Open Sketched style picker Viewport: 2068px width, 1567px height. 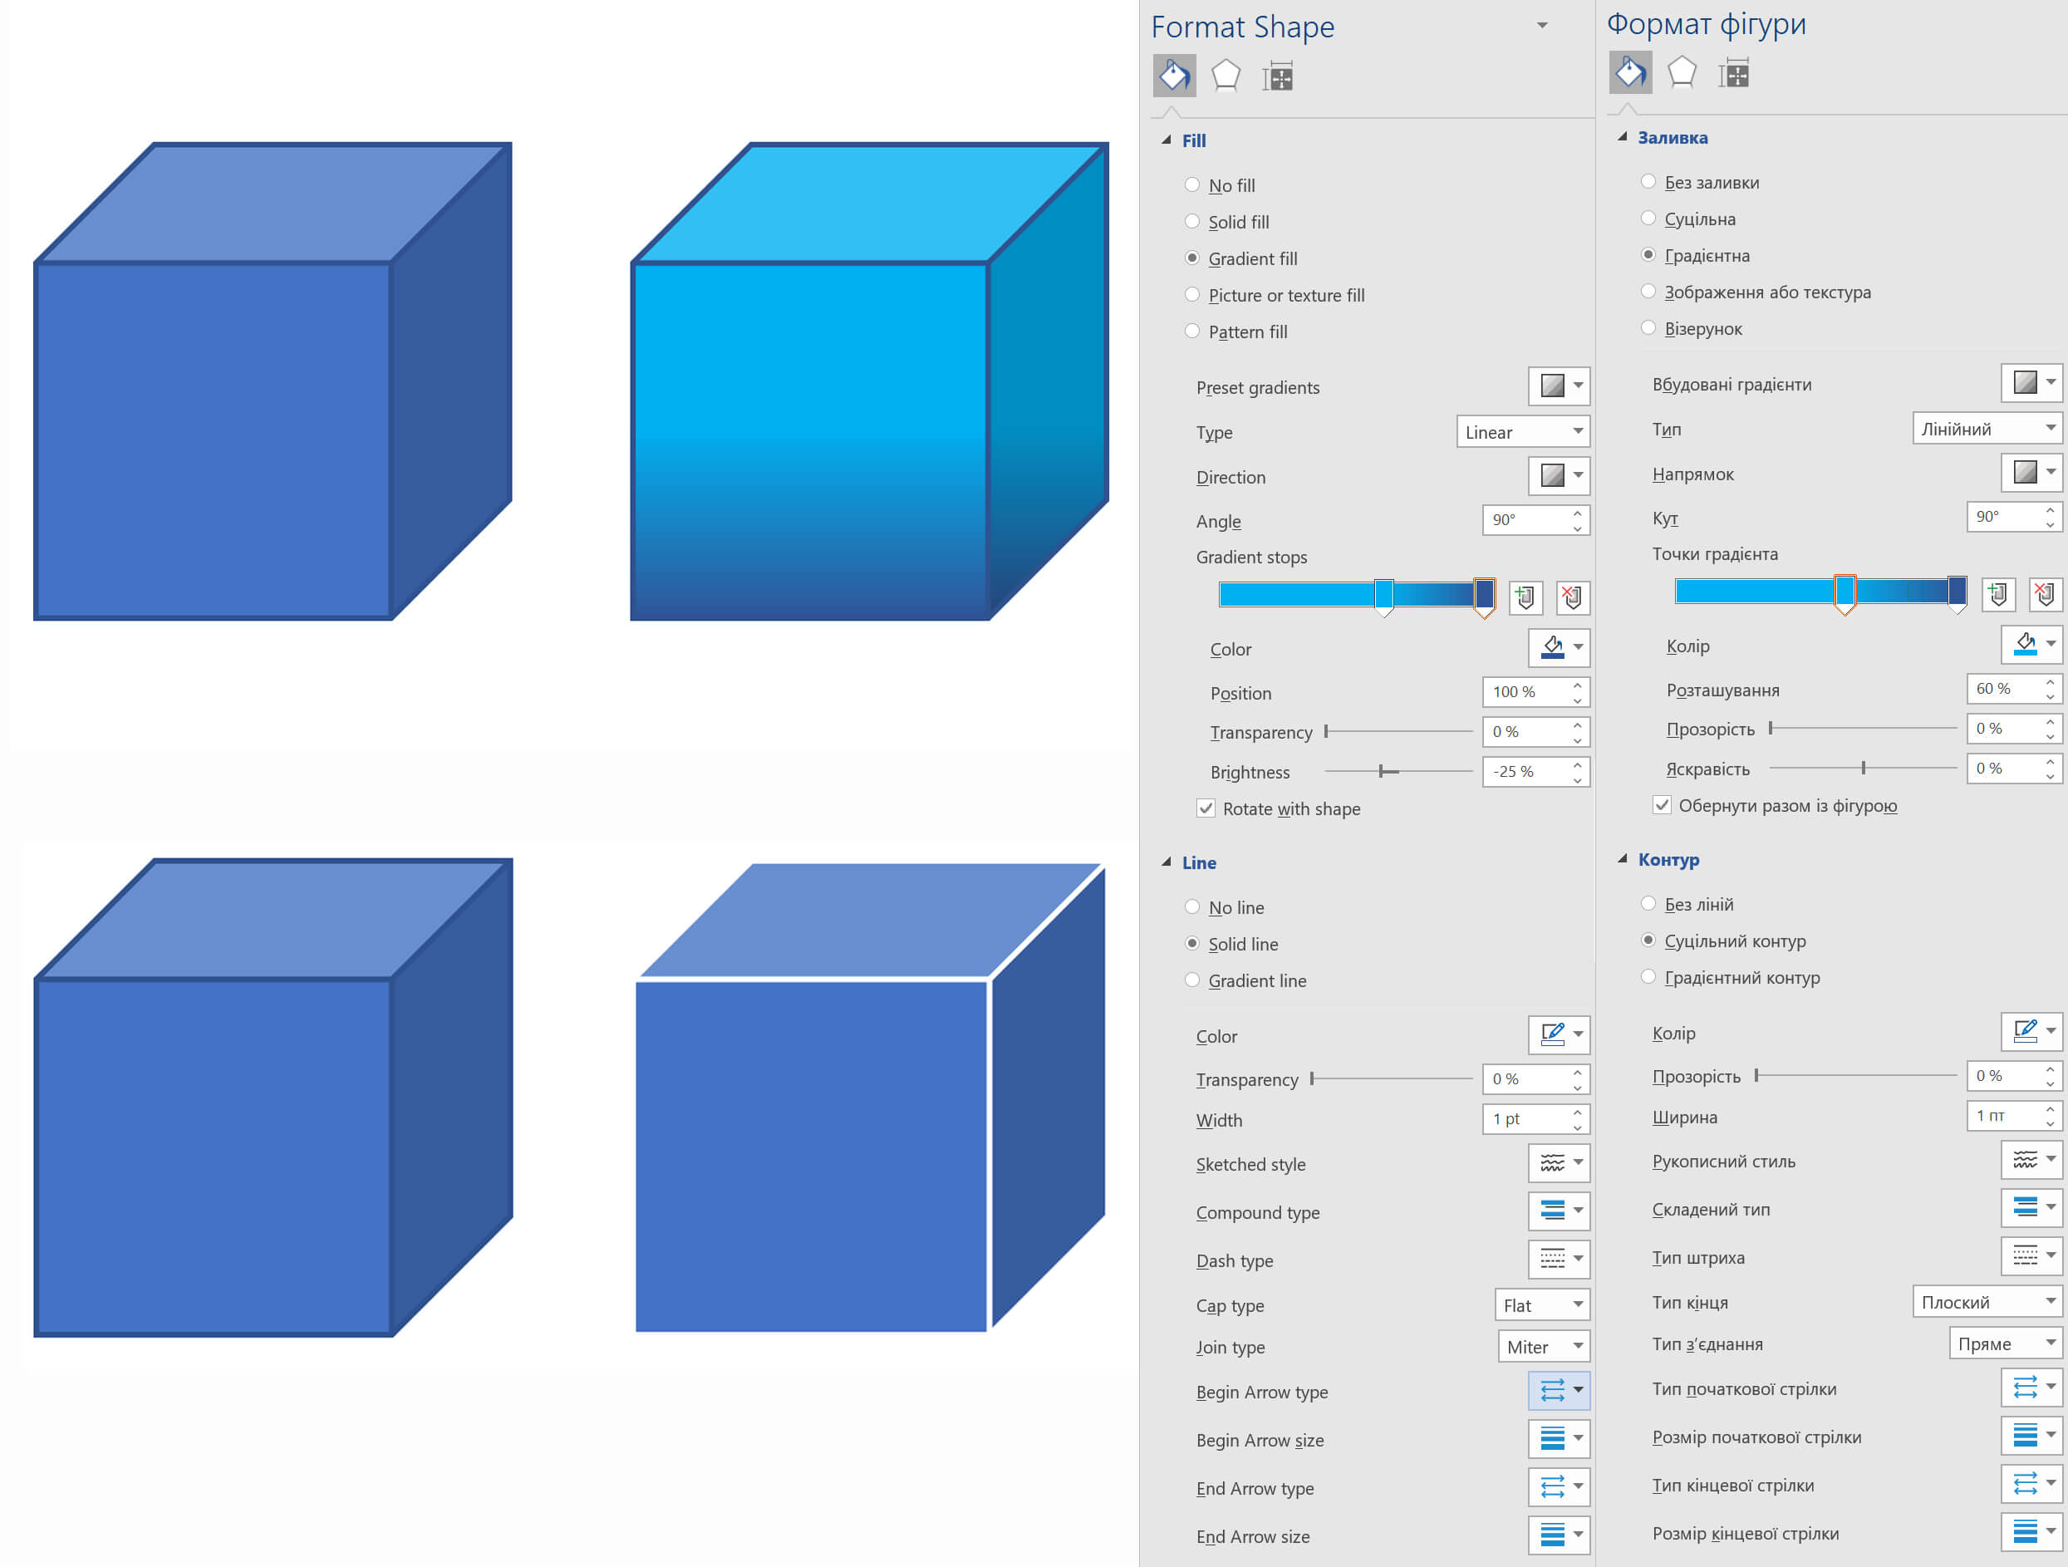pos(1558,1162)
